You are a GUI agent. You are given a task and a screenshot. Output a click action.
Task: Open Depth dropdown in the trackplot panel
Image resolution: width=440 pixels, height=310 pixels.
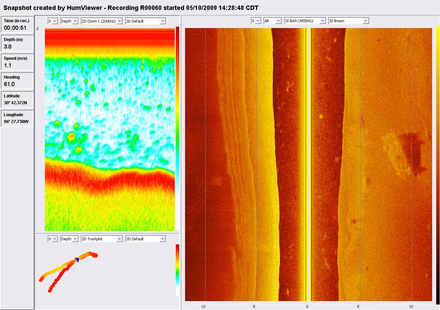(70, 239)
